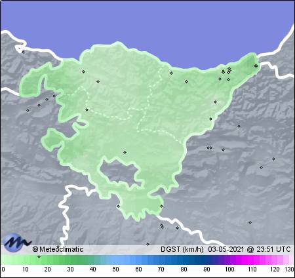Select the station marker just above the DGST caption bar
The image size is (295, 278).
147,244
